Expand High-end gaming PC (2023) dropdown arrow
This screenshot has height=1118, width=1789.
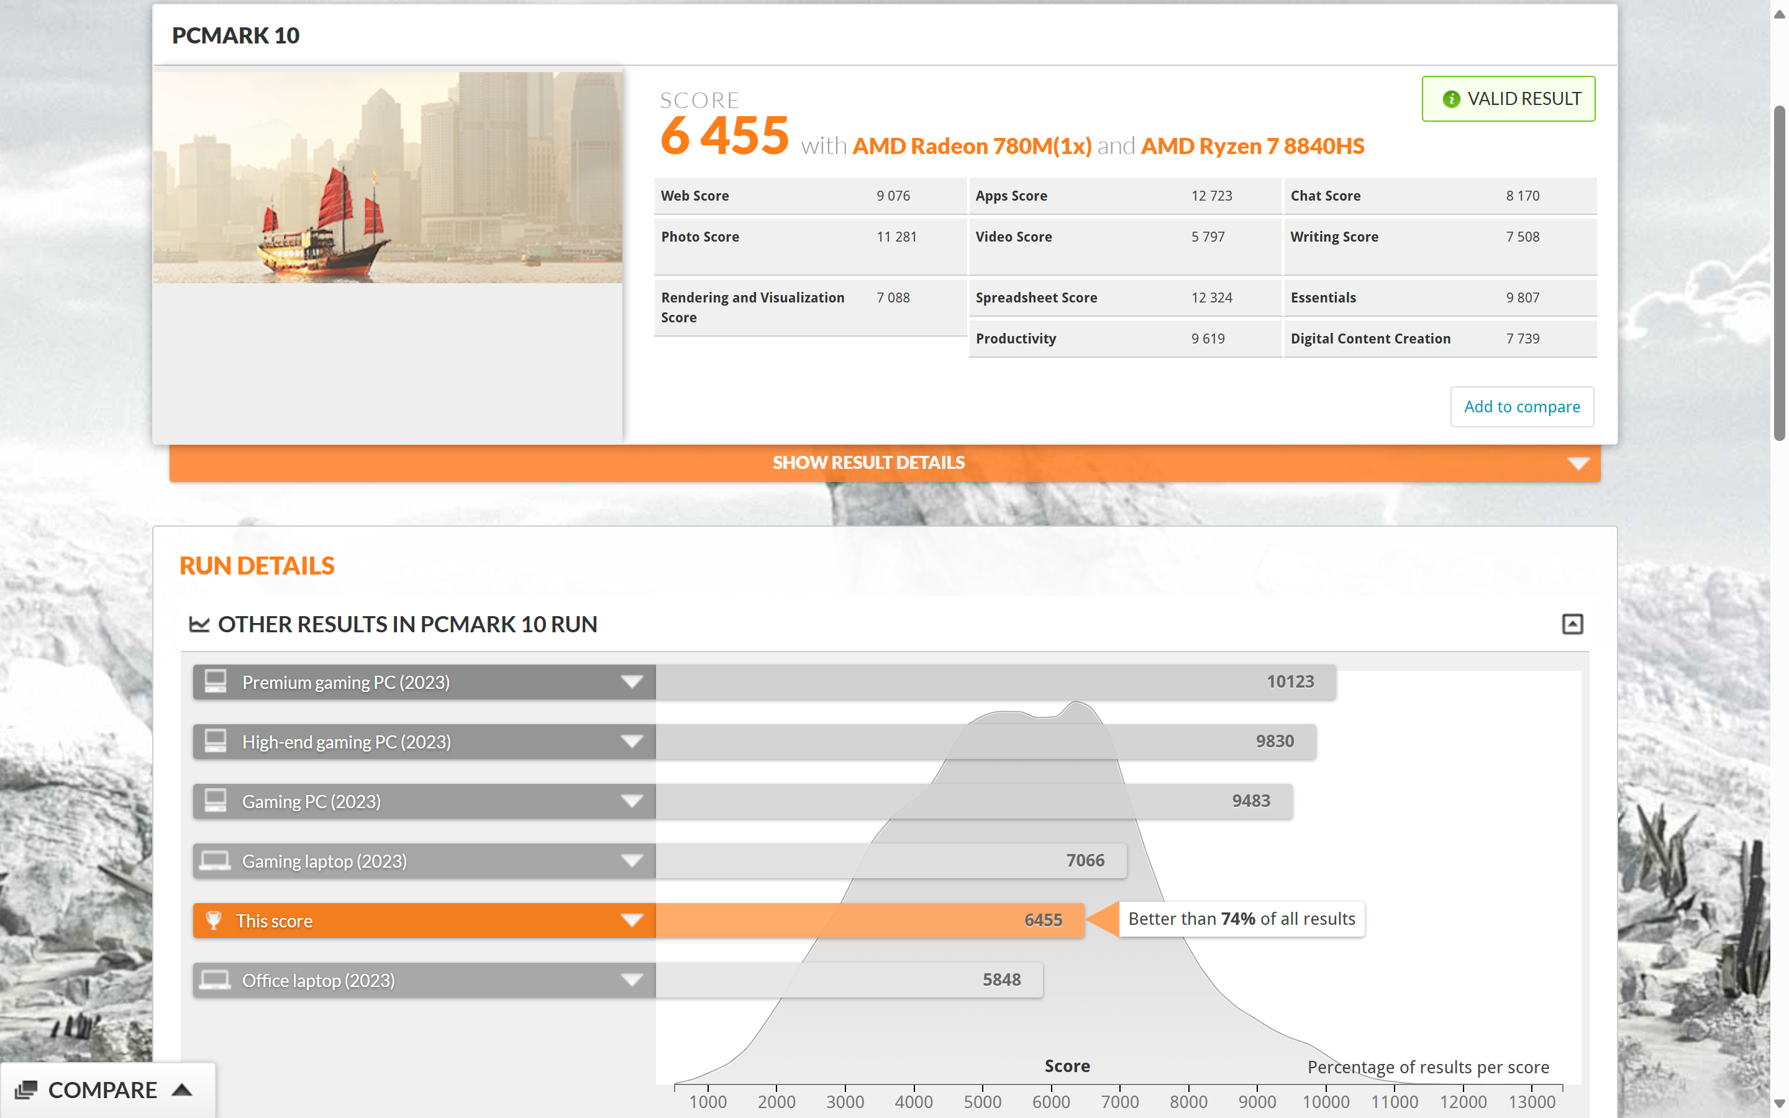pos(631,742)
